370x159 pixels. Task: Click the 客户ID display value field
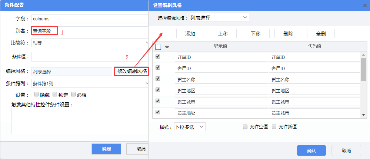pos(221,68)
